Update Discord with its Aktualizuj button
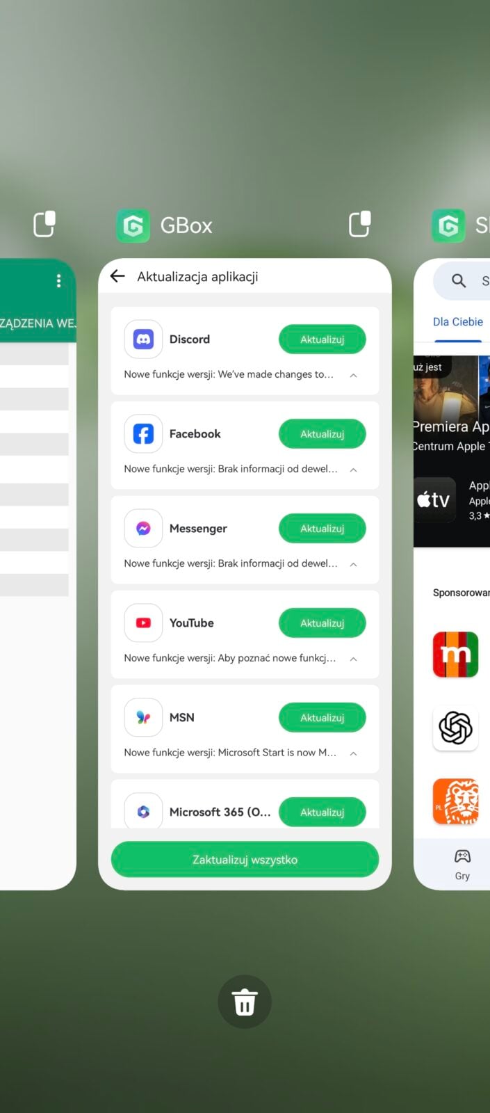The image size is (490, 1113). tap(322, 339)
